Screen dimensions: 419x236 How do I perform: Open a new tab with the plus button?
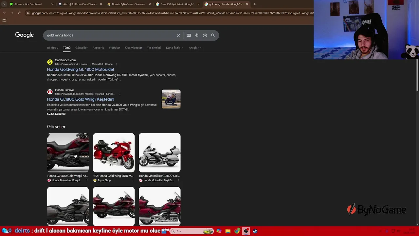tap(255, 4)
